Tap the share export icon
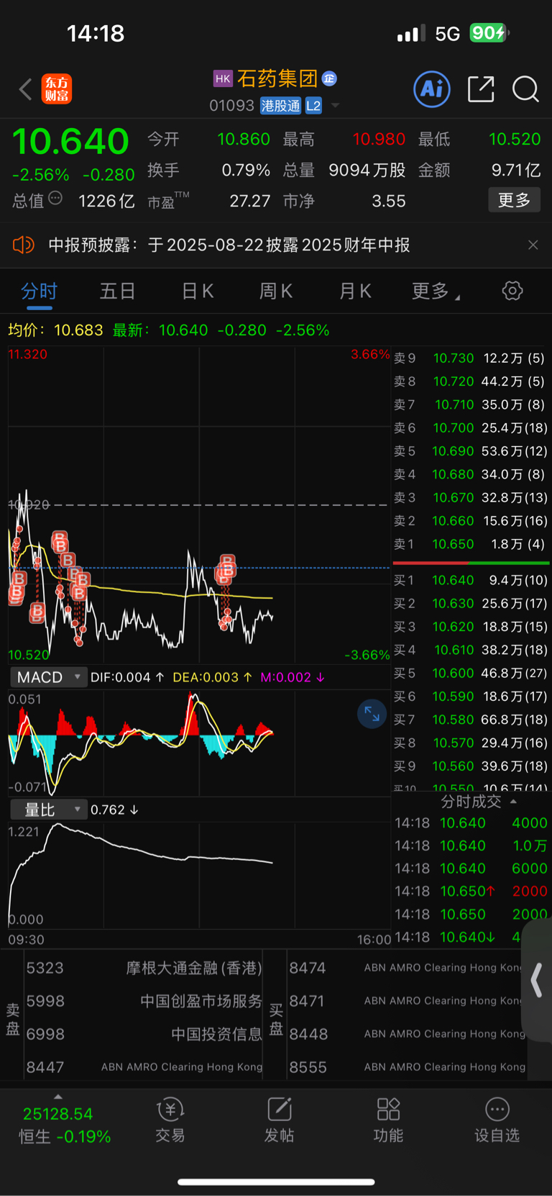 481,89
